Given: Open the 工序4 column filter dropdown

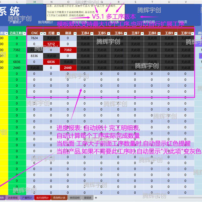Looking at the screenshot, I should pyautogui.click(x=92, y=34).
